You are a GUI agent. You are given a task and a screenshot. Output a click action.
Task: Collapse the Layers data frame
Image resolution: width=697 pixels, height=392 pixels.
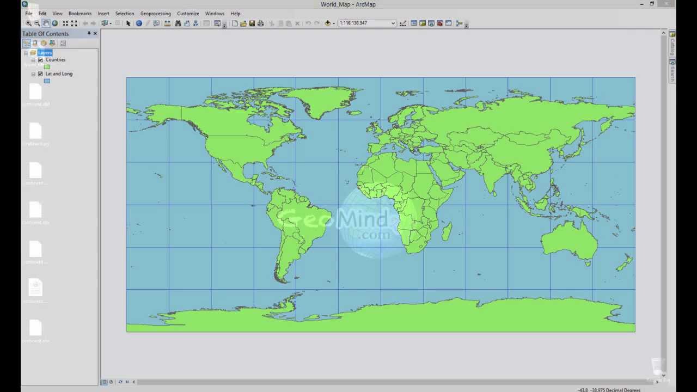coord(26,53)
